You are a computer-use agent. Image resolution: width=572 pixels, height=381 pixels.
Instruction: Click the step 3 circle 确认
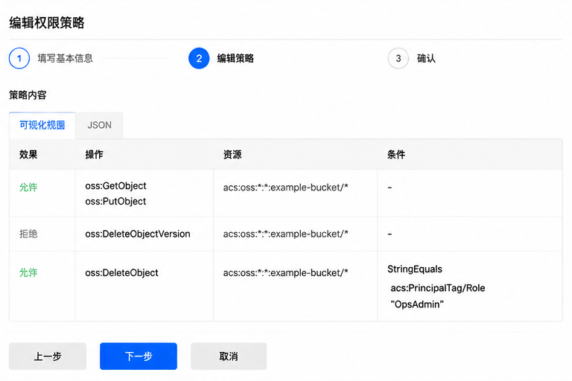point(398,58)
